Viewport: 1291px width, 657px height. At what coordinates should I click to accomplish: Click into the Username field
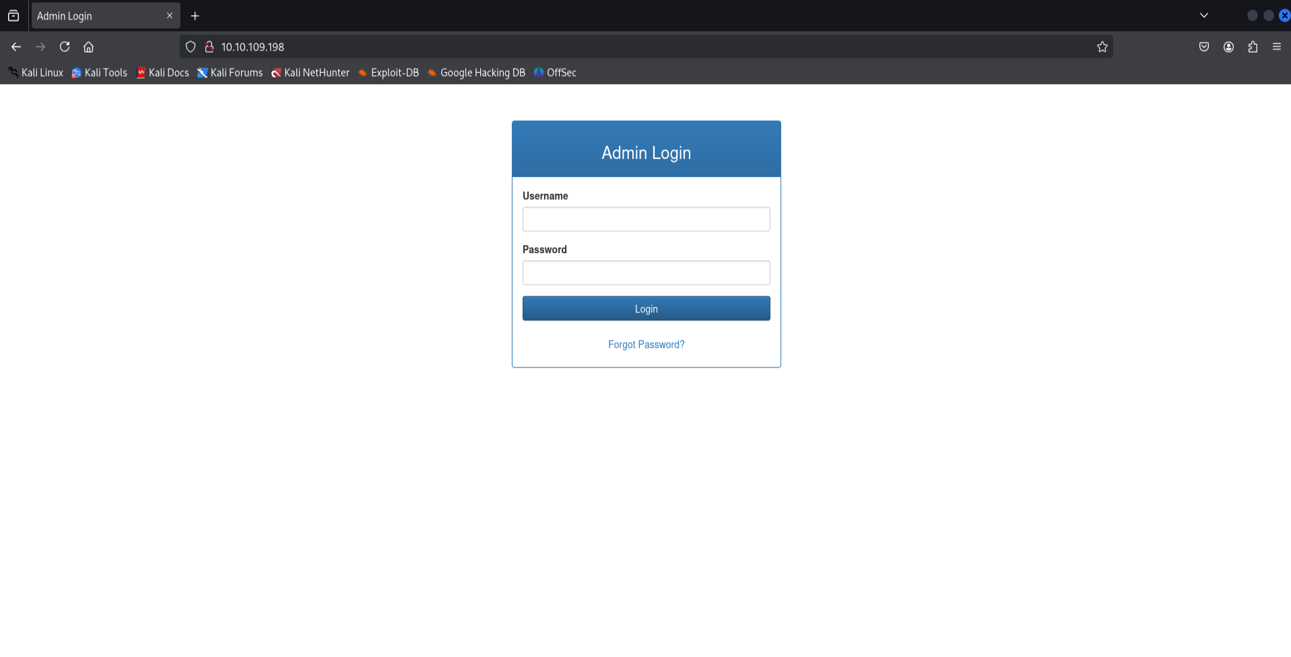coord(647,219)
